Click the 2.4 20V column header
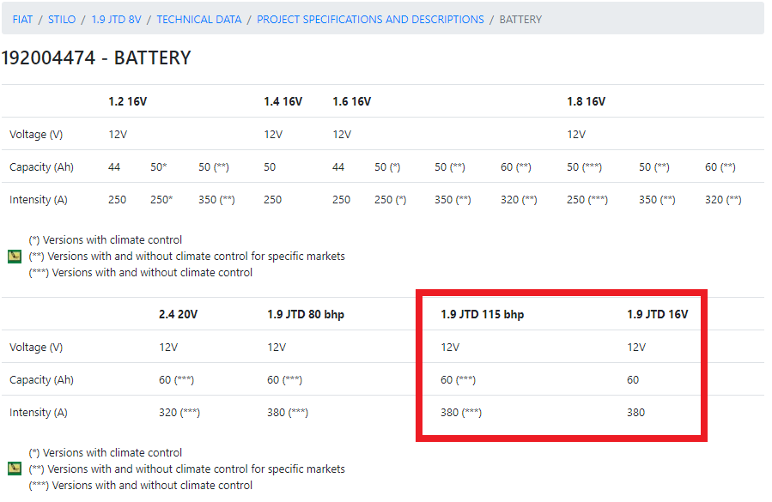Screen dimensions: 772x502 click(179, 314)
